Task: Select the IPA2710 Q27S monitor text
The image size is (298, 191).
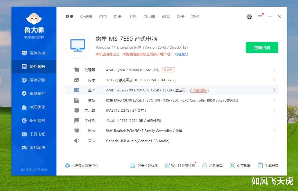Action: point(126,111)
